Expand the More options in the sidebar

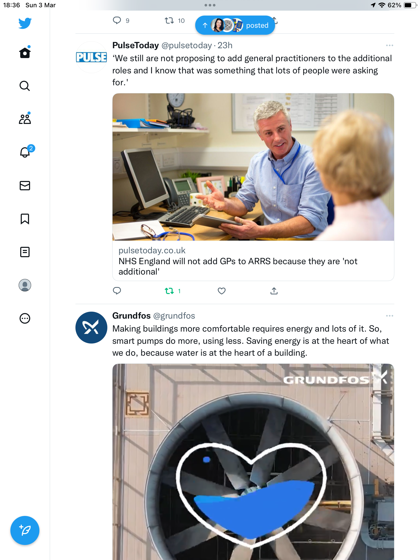[x=25, y=318]
